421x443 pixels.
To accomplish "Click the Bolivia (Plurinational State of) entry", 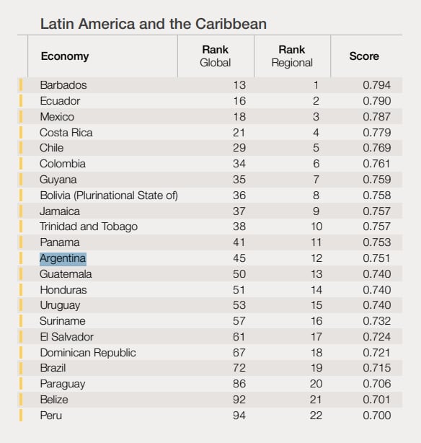I will pos(109,196).
